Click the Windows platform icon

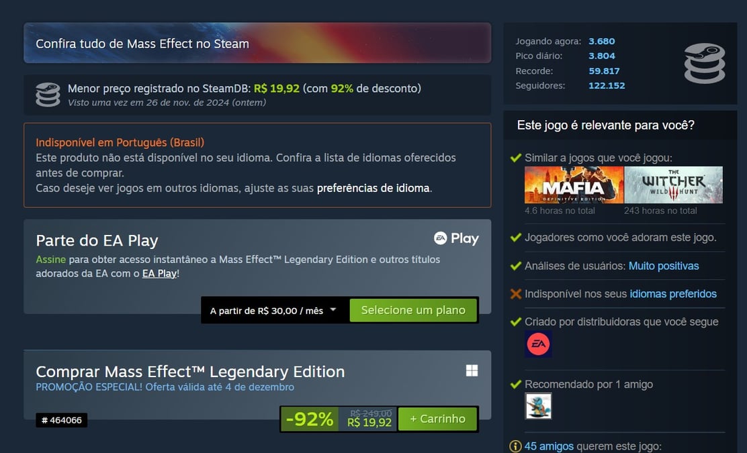point(472,370)
